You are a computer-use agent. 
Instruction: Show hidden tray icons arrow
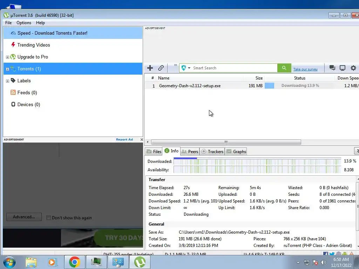click(298, 262)
